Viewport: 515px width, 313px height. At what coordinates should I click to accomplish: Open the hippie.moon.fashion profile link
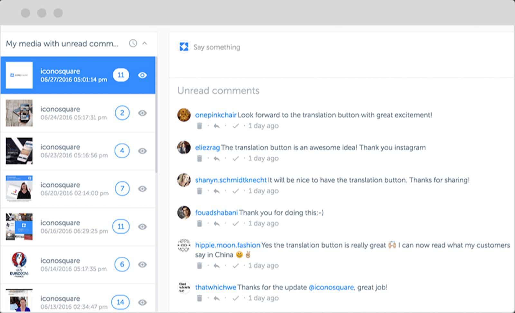(x=228, y=245)
